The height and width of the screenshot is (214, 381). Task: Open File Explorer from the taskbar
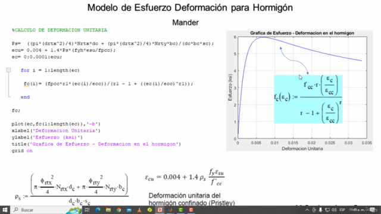click(108, 210)
